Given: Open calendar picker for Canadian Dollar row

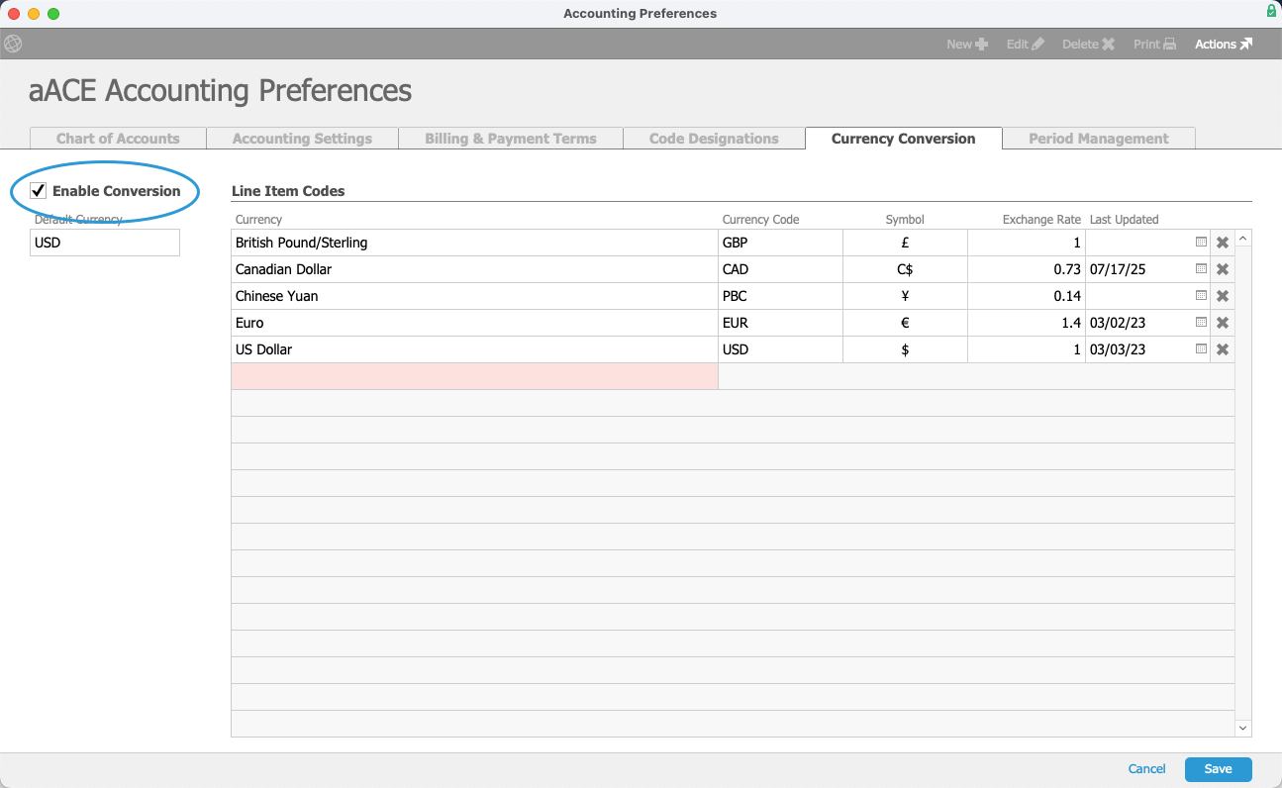Looking at the screenshot, I should coord(1201,269).
